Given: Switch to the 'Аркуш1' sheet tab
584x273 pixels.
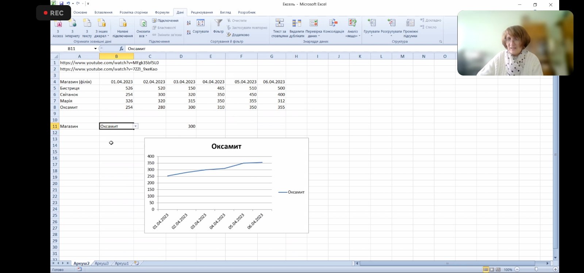Looking at the screenshot, I should (122, 263).
